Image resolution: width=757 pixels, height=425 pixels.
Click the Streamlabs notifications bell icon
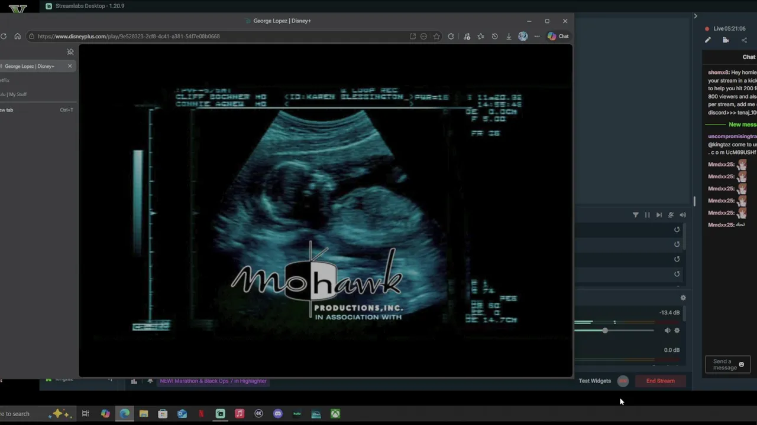150,381
